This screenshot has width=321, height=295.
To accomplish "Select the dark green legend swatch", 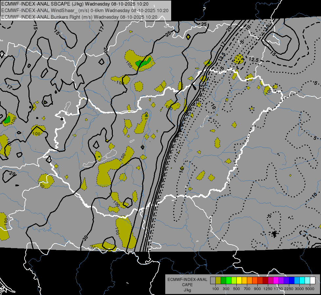I will [224, 280].
